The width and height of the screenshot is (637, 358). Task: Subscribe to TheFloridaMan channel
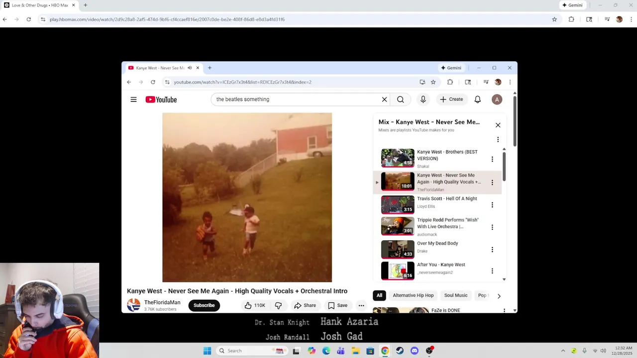tap(204, 305)
